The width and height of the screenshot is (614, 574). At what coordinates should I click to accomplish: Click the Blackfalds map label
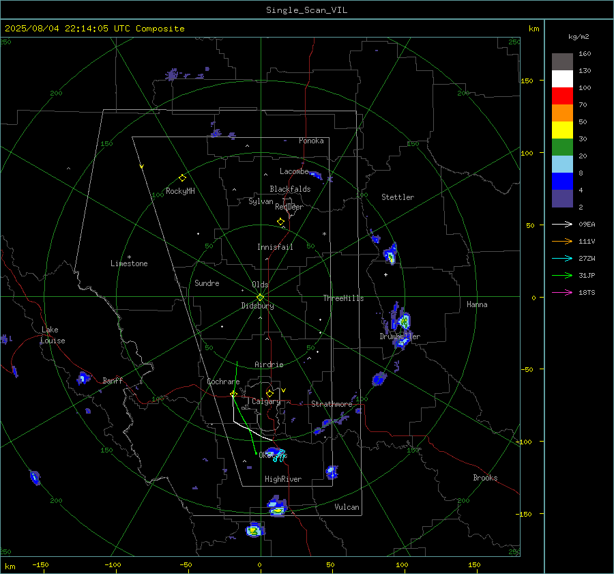290,189
